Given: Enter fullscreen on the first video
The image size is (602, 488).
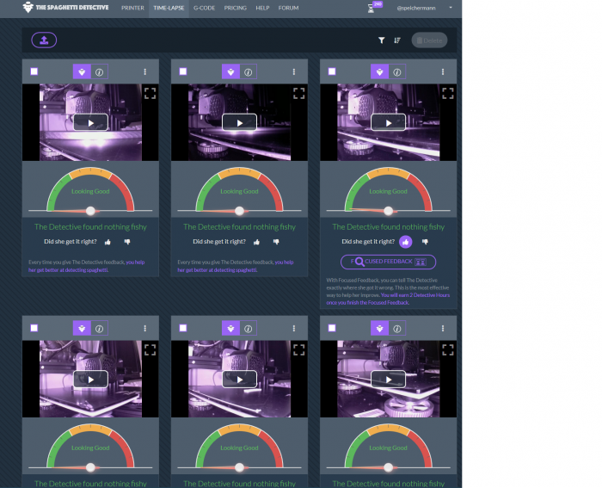Looking at the screenshot, I should pyautogui.click(x=150, y=93).
